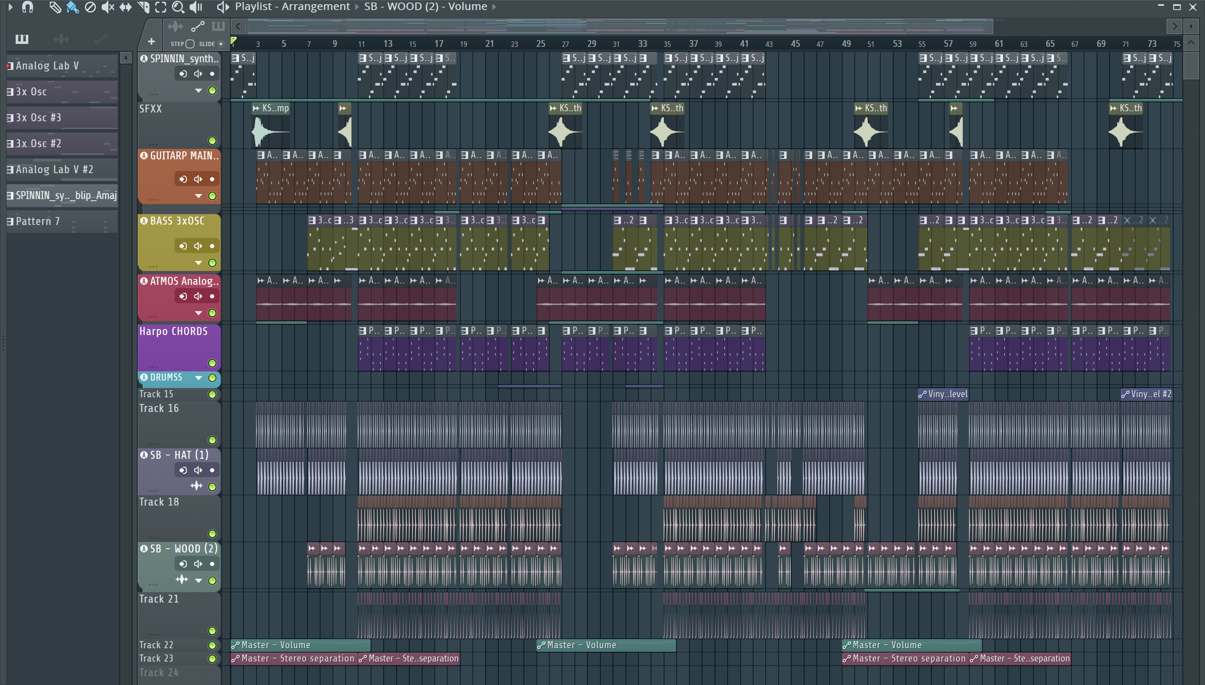Expand the DRUMSS group arrow
This screenshot has height=685, width=1205.
pyautogui.click(x=199, y=378)
